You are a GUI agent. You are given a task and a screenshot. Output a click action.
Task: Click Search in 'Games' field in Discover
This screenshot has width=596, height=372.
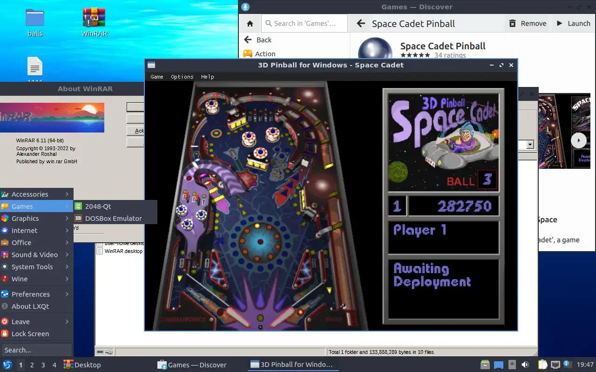click(x=305, y=23)
